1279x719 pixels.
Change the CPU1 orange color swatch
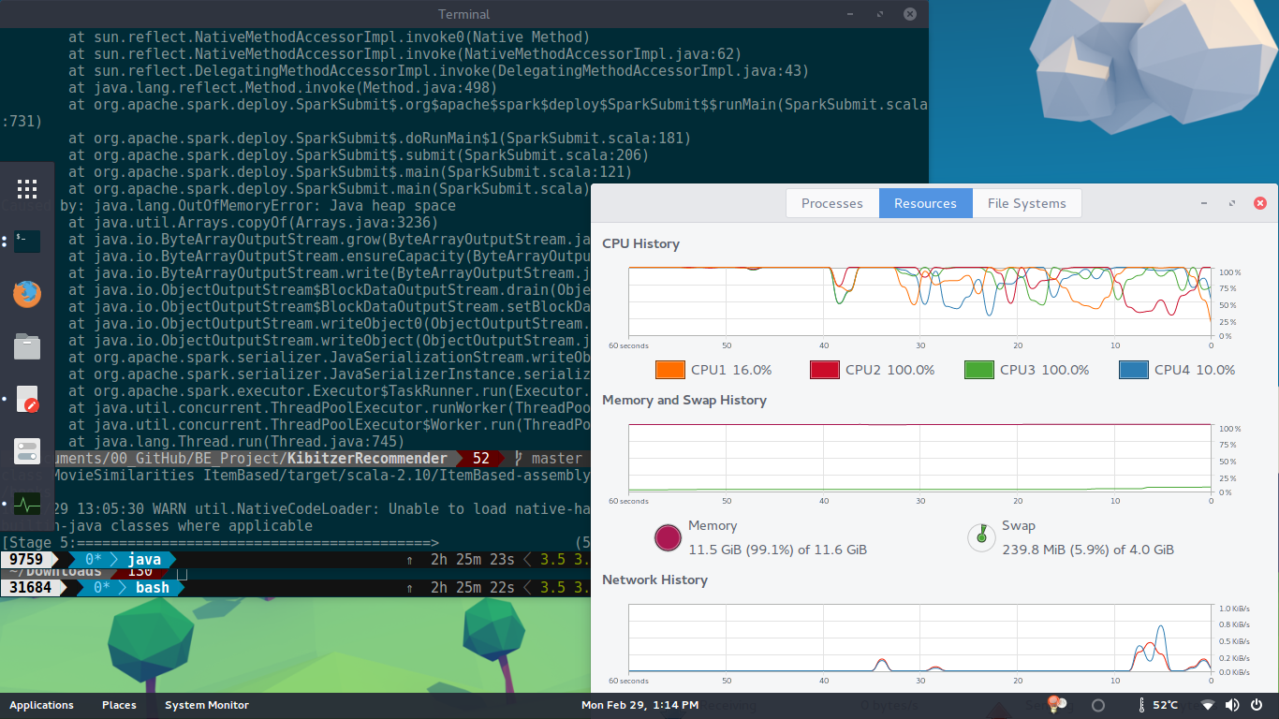[670, 370]
